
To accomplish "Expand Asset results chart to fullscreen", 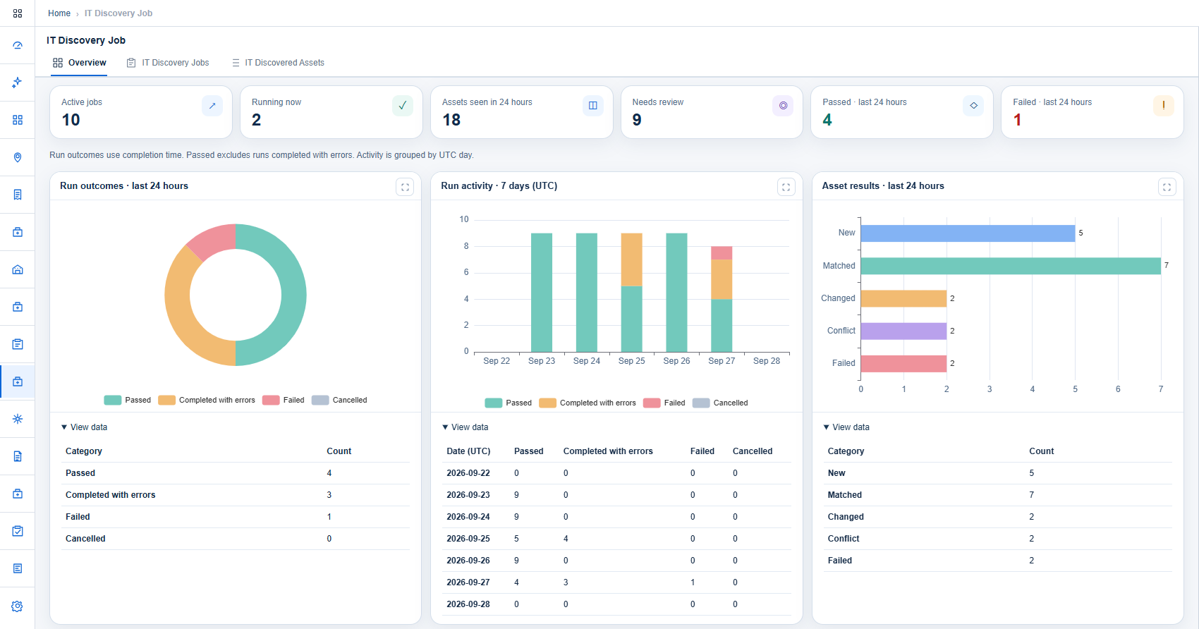I will (1167, 187).
